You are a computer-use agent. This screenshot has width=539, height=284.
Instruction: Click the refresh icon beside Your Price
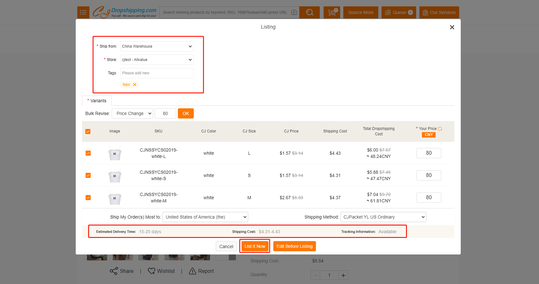coord(440,129)
